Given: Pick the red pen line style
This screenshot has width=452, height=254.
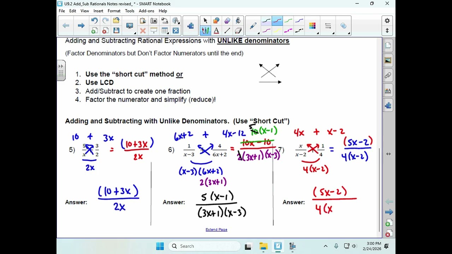Looking at the screenshot, I should pos(277,21).
